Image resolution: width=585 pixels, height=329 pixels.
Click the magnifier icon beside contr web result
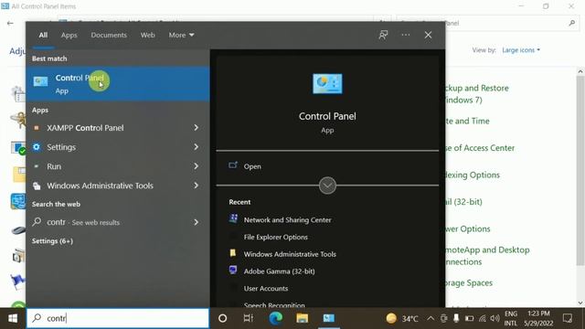tap(37, 222)
